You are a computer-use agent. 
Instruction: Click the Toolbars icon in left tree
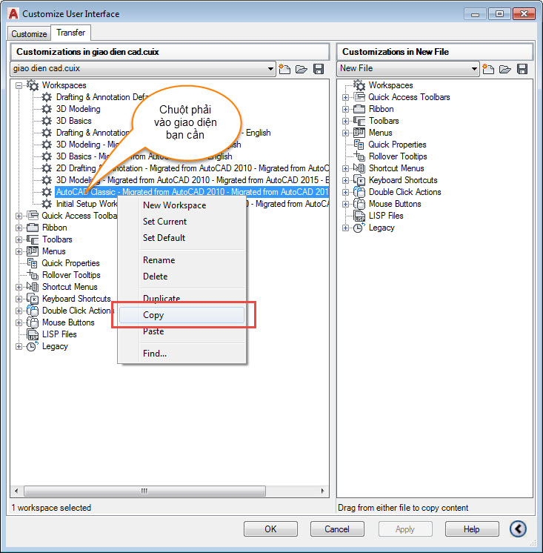pyautogui.click(x=33, y=239)
